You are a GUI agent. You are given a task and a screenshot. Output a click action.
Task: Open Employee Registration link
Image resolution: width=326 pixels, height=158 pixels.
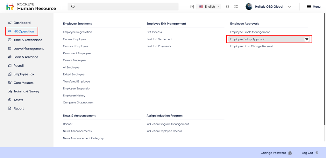[x=77, y=32]
